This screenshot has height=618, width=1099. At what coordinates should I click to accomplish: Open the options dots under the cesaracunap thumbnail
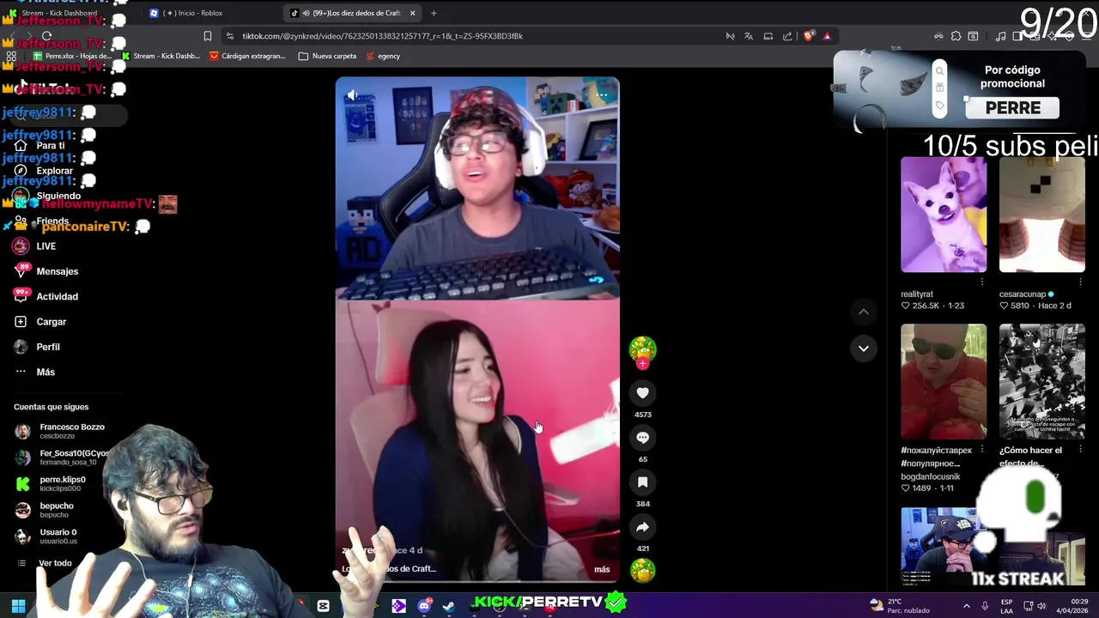coord(1080,282)
